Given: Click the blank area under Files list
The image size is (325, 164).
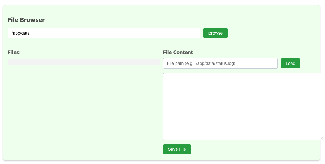Looking at the screenshot, I should pyautogui.click(x=84, y=108).
